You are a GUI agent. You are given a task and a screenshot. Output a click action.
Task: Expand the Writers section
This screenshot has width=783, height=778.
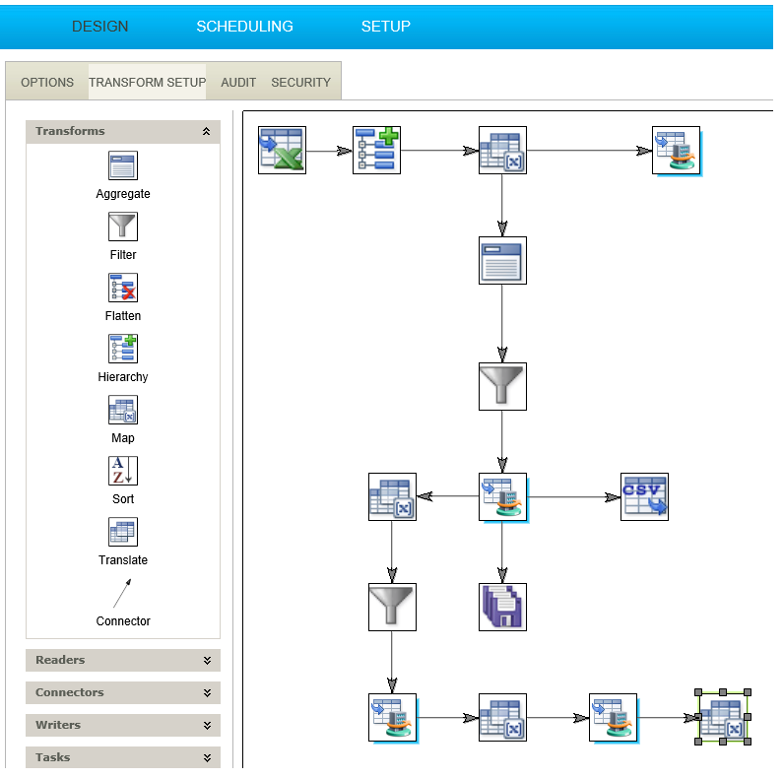coord(206,725)
